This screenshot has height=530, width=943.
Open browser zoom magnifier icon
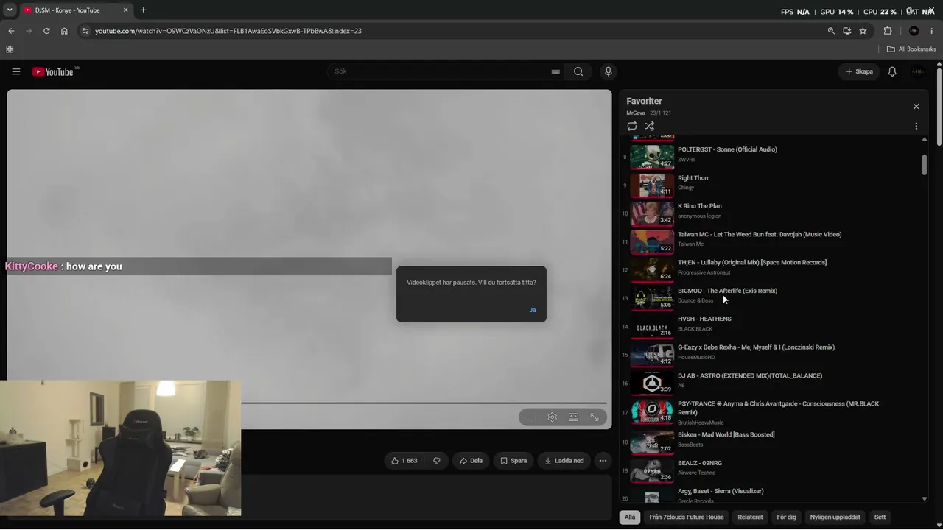[x=831, y=31]
